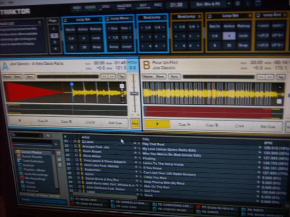Click Artist column header
290x217 pixels.
pos(85,137)
